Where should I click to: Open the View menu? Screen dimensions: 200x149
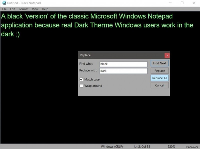tap(35, 9)
